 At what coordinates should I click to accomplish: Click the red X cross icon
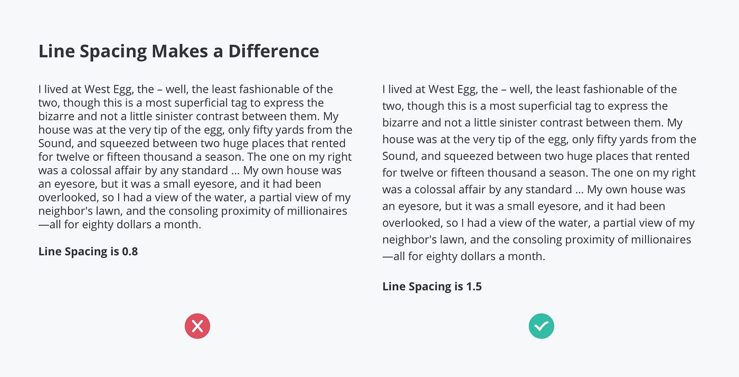tap(197, 326)
